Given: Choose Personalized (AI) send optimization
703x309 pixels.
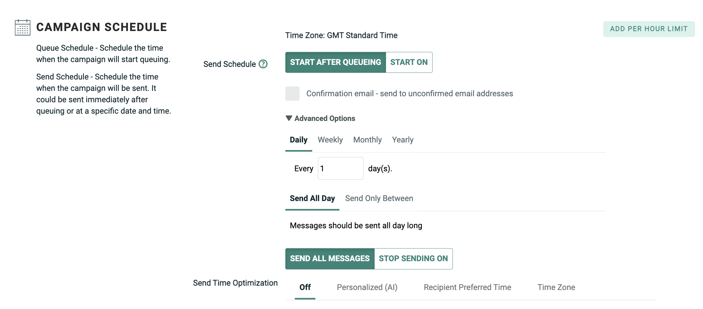Looking at the screenshot, I should coord(367,287).
